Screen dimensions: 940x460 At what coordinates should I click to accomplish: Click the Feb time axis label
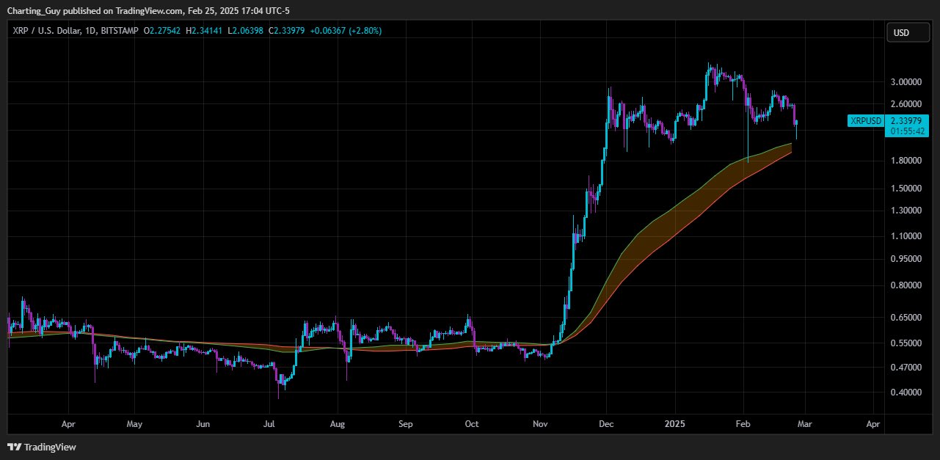(x=743, y=424)
